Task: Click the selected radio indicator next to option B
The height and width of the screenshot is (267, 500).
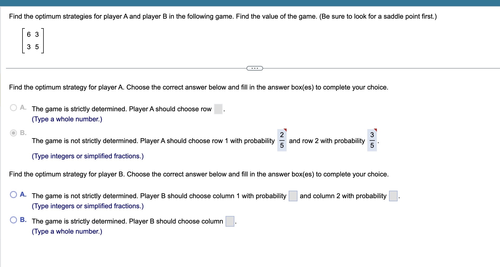Action: click(x=13, y=133)
